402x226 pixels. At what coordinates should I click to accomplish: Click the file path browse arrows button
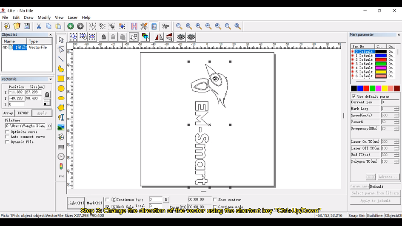click(49, 126)
